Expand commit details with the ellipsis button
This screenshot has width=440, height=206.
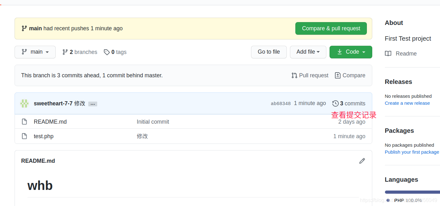[93, 104]
